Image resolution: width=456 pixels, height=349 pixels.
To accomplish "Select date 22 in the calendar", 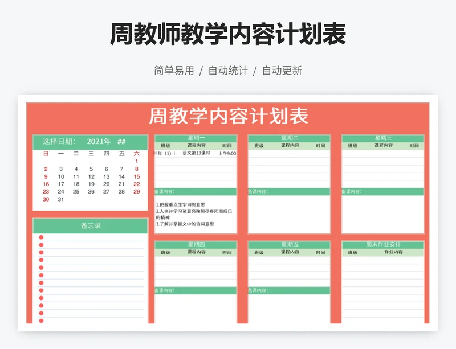I will (137, 184).
